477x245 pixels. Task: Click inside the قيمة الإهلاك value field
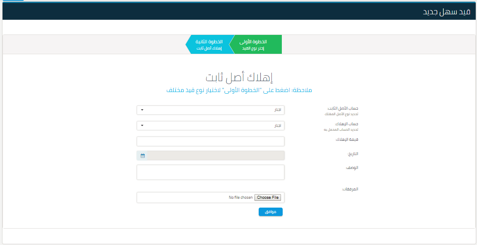210,141
